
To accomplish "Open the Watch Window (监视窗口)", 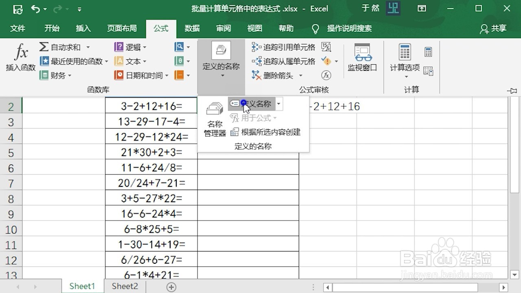I will pos(362,59).
